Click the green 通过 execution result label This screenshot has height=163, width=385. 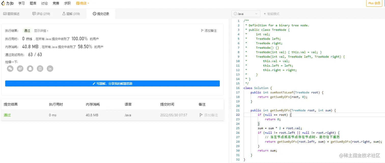(27, 31)
